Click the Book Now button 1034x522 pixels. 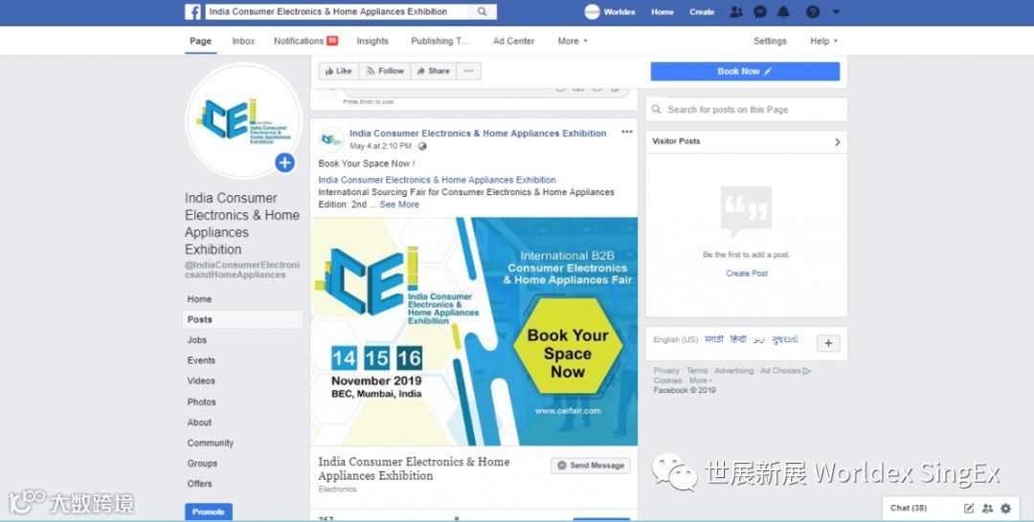745,71
